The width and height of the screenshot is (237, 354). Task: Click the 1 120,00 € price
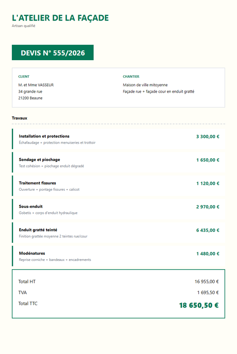[x=208, y=183]
